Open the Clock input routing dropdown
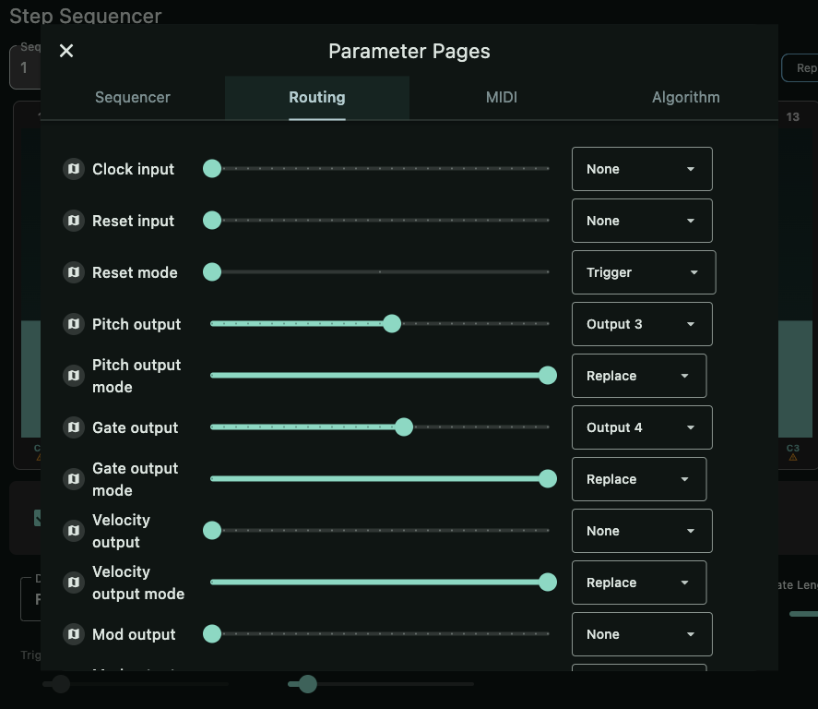The width and height of the screenshot is (818, 709). coord(642,169)
